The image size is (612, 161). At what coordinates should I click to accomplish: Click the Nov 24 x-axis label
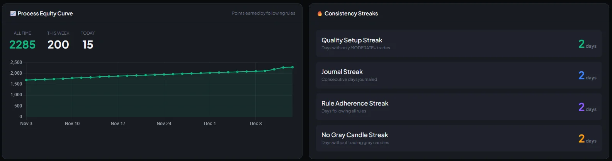[x=164, y=124]
